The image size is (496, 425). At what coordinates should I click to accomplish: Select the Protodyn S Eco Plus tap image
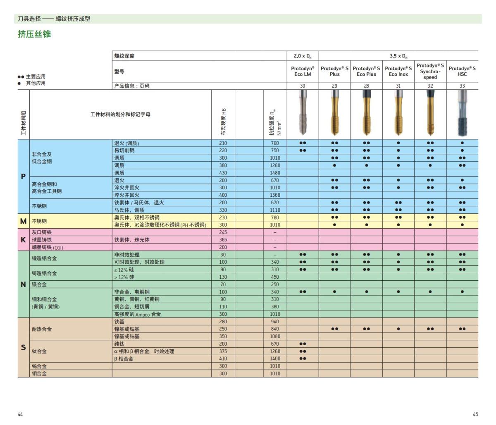(x=367, y=114)
